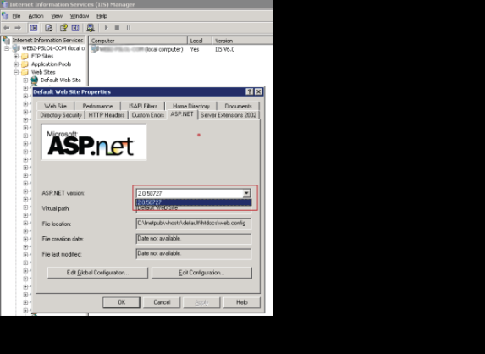Click the computer icon in the list row
Image resolution: width=485 pixels, height=354 pixels.
pos(95,49)
